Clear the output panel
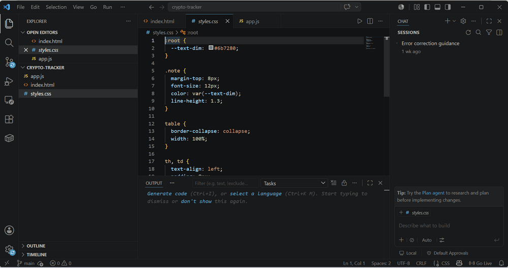This screenshot has height=268, width=508. [x=334, y=183]
